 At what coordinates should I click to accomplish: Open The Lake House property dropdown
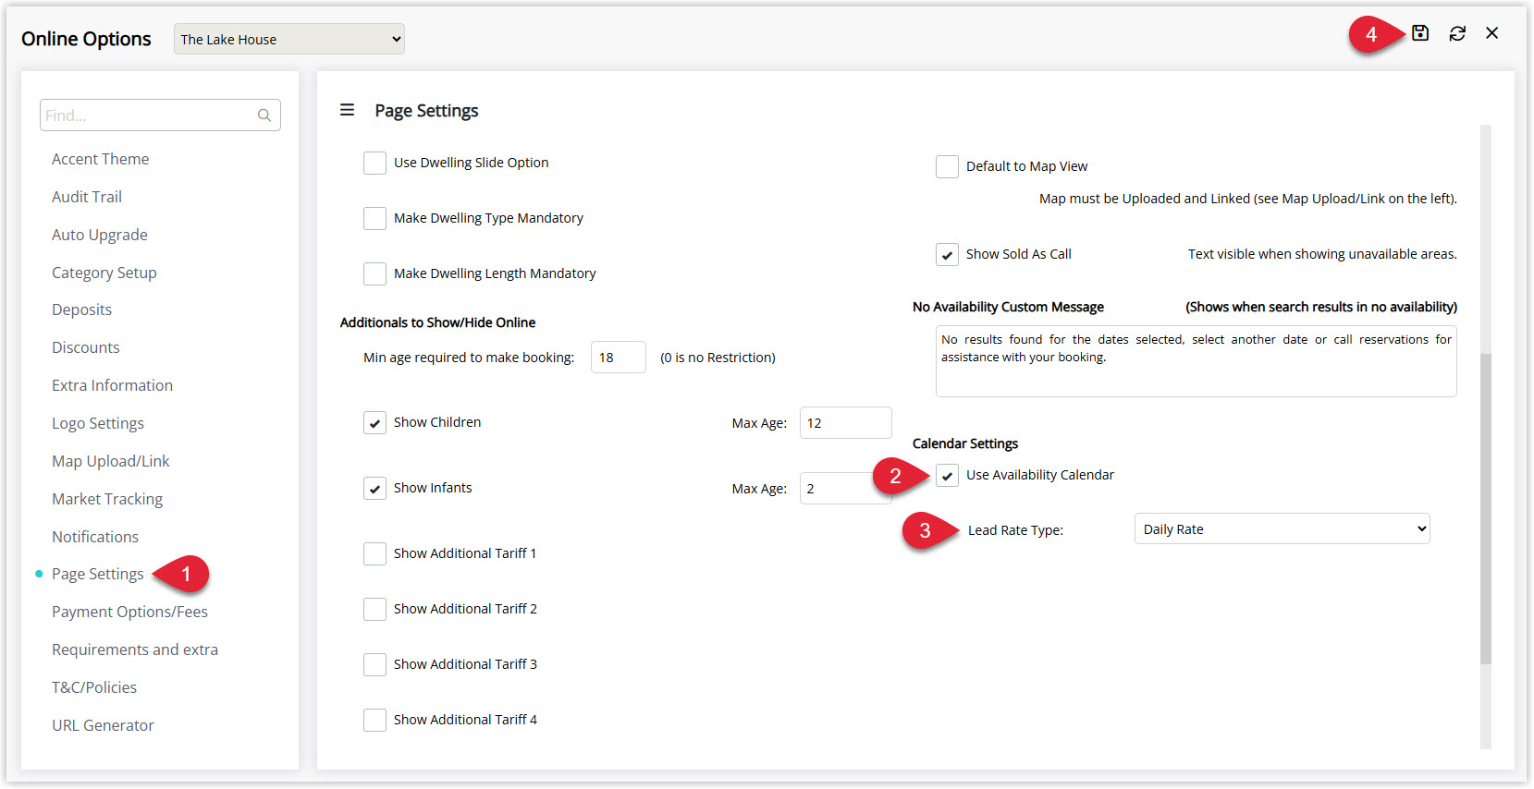[x=289, y=39]
